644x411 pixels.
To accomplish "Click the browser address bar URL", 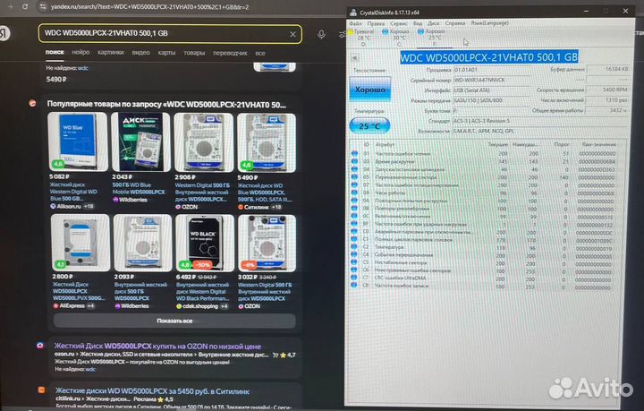I will coord(150,7).
